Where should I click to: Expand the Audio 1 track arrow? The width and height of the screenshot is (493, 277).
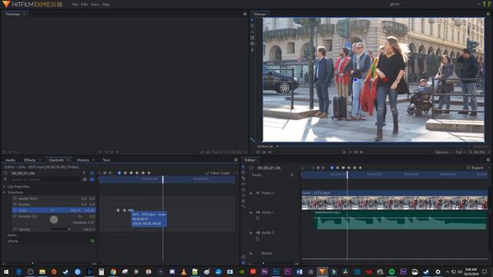tap(251, 212)
